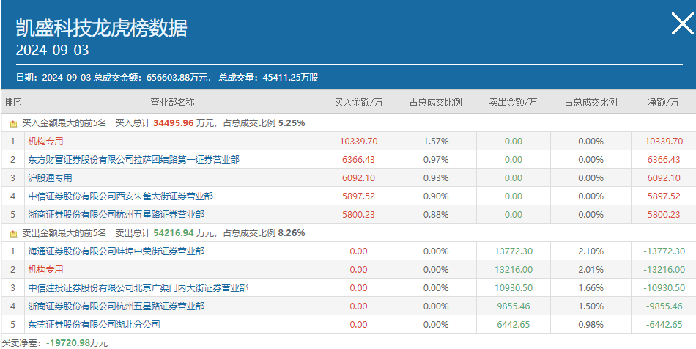Click sell amount 6442.65

coord(514,324)
